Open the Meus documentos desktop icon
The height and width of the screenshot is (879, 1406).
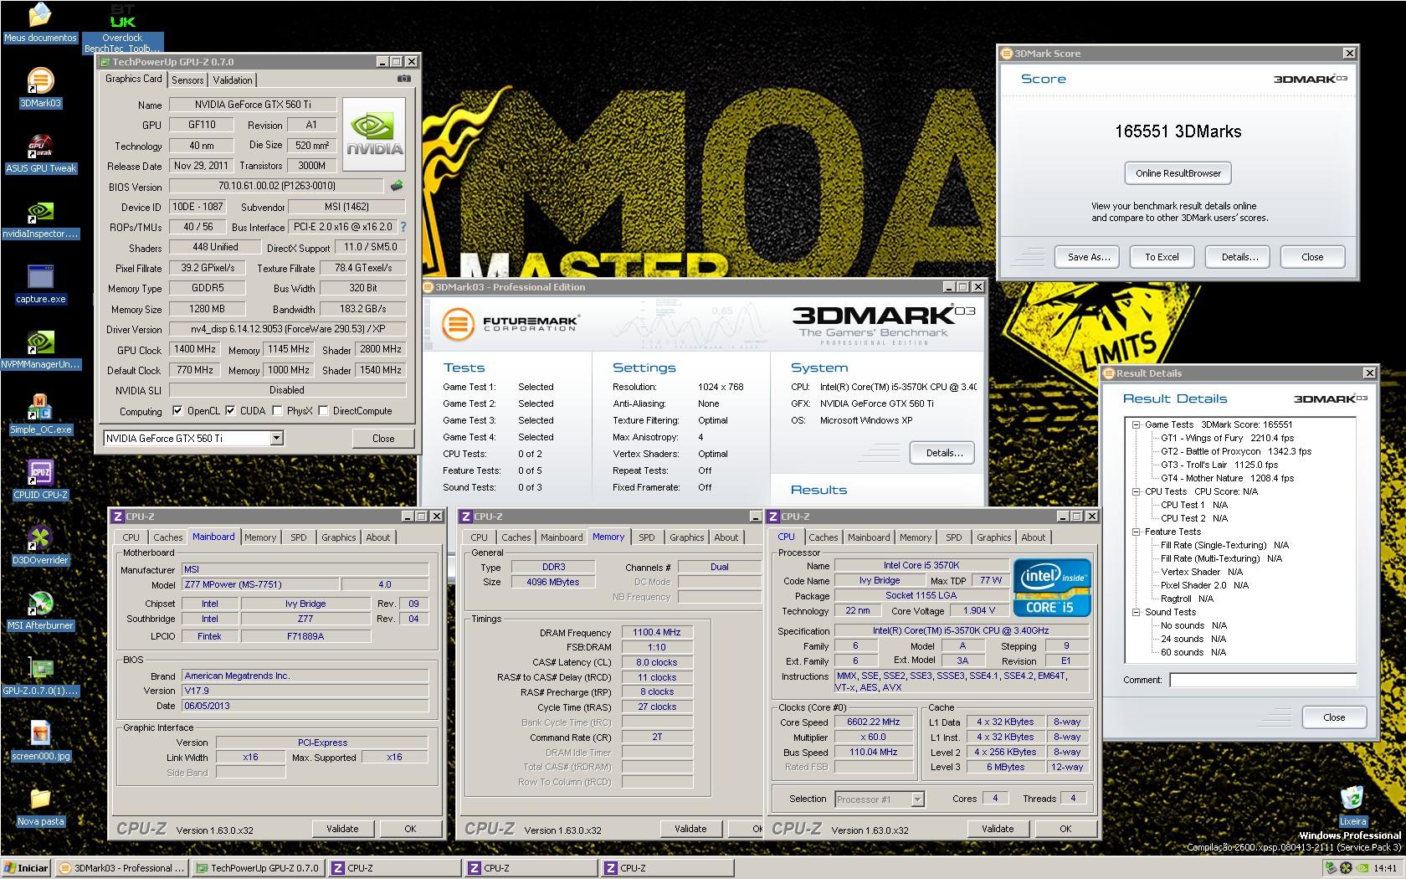pos(40,23)
